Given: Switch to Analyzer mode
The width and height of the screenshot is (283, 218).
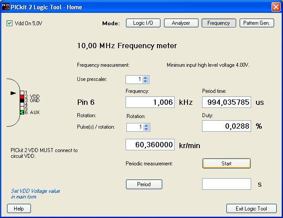Looking at the screenshot, I should pos(181,23).
